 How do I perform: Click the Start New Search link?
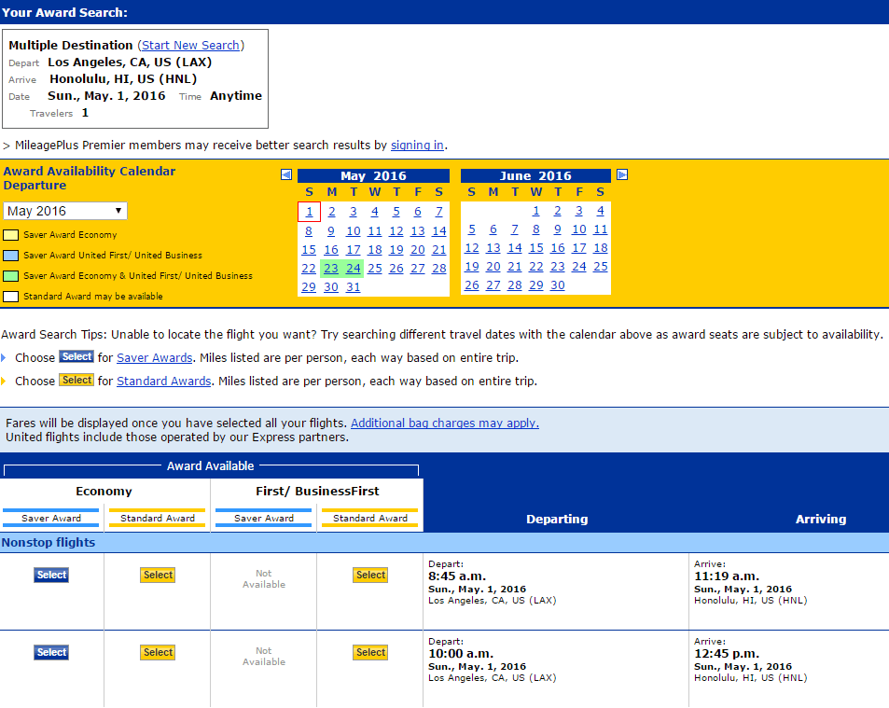[190, 46]
